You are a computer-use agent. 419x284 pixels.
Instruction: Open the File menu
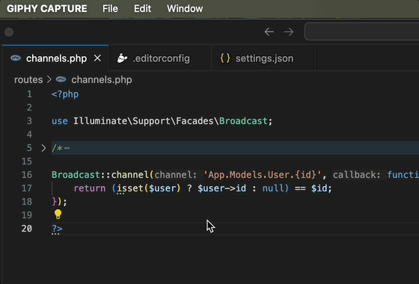pyautogui.click(x=110, y=8)
